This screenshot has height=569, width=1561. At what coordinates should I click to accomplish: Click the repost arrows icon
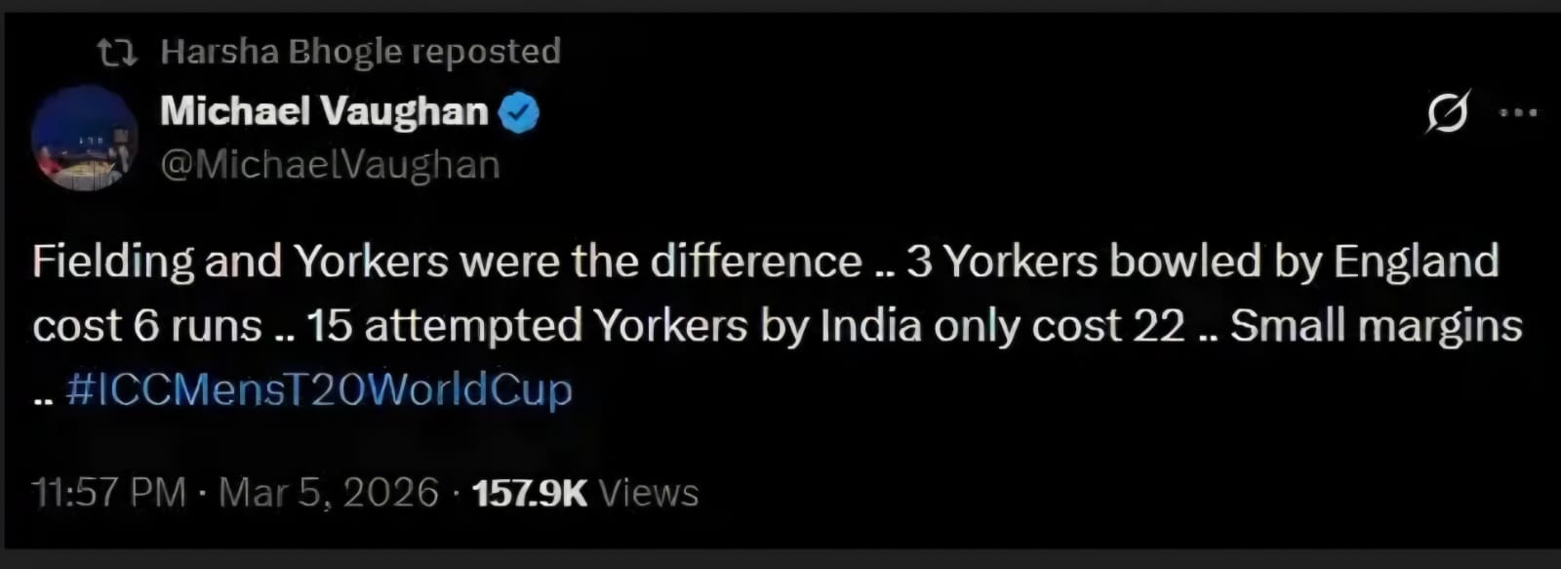coord(117,53)
